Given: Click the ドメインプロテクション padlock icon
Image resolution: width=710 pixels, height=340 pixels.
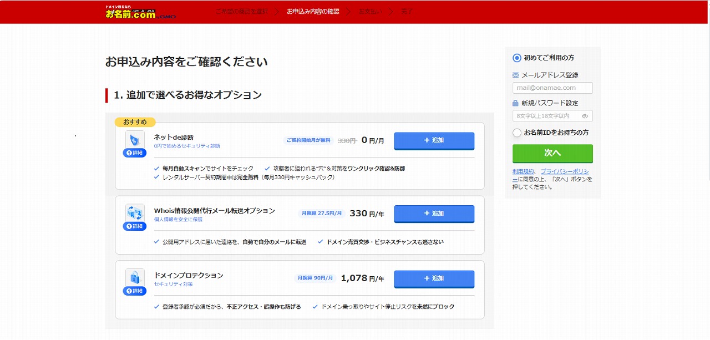Looking at the screenshot, I should [135, 277].
